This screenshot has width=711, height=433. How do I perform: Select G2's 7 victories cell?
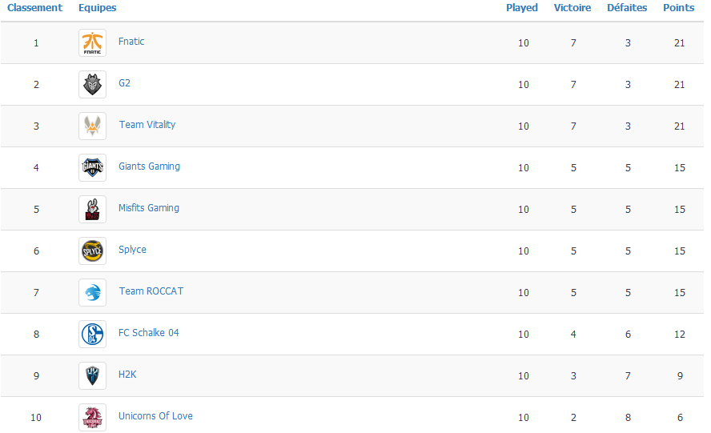click(x=573, y=85)
